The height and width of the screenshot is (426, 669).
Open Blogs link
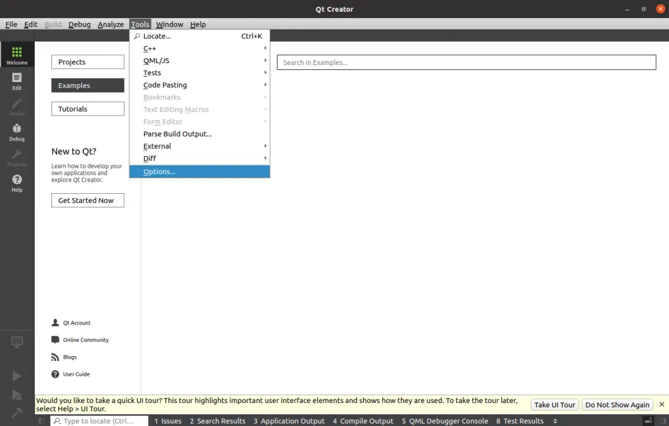point(70,357)
